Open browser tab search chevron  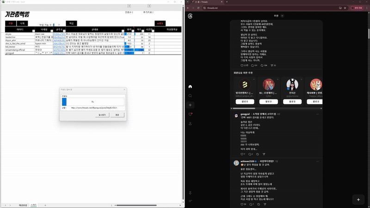(x=188, y=2)
